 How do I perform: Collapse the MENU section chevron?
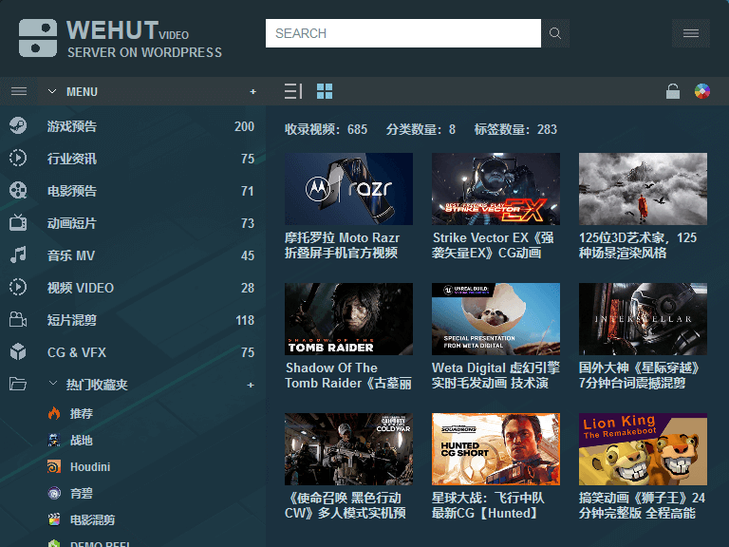(52, 91)
